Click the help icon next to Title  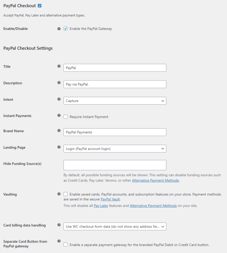click(x=59, y=66)
